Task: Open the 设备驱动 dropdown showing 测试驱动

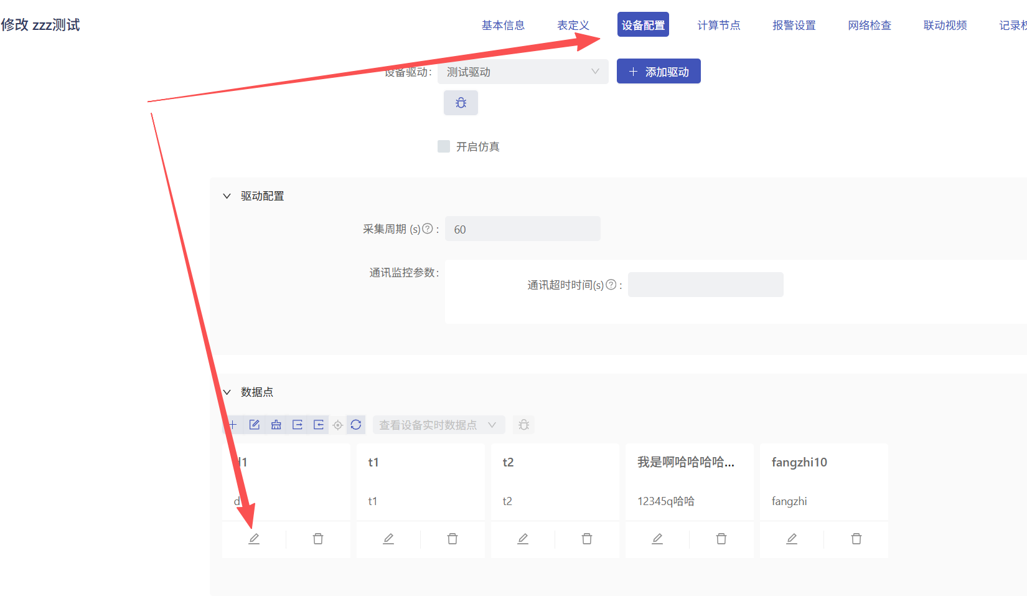Action: (523, 72)
